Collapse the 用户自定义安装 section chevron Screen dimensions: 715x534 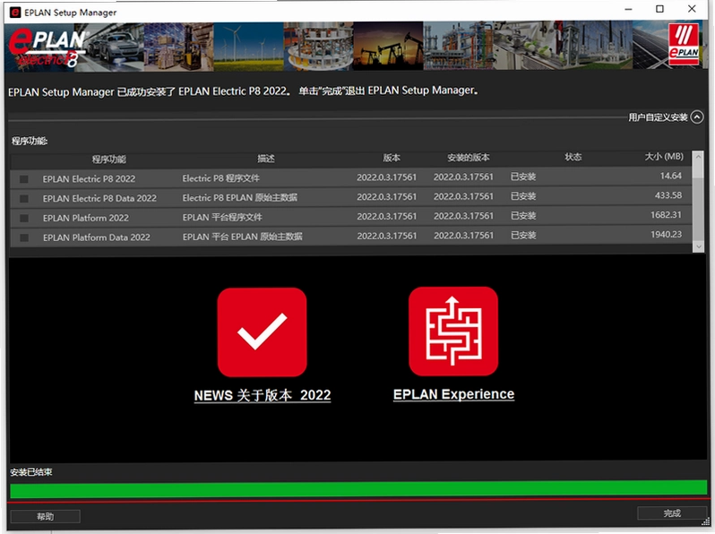[x=697, y=117]
